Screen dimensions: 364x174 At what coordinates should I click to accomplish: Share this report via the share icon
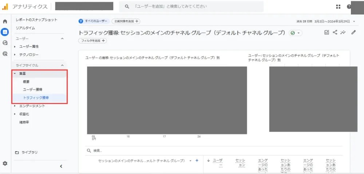[x=335, y=33]
